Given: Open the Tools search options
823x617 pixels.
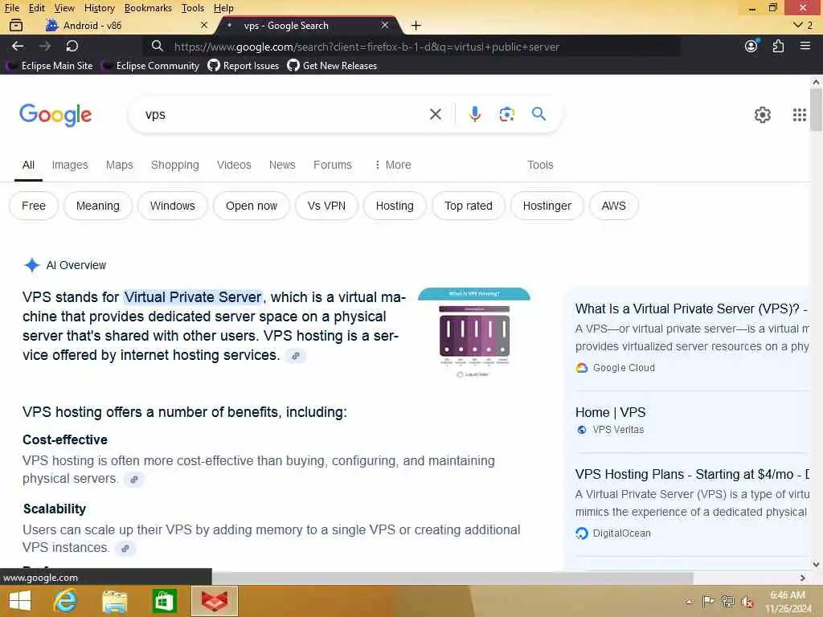Looking at the screenshot, I should pyautogui.click(x=540, y=165).
